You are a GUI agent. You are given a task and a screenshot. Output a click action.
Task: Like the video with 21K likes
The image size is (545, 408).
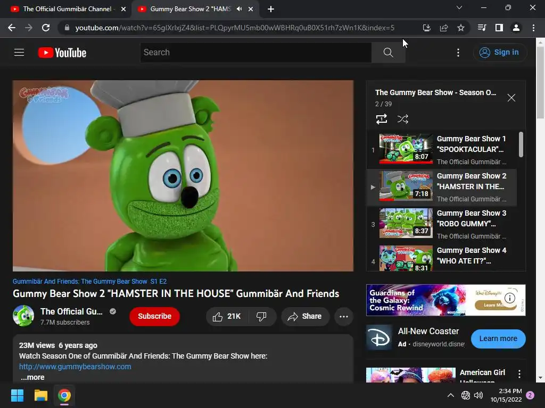(x=227, y=317)
